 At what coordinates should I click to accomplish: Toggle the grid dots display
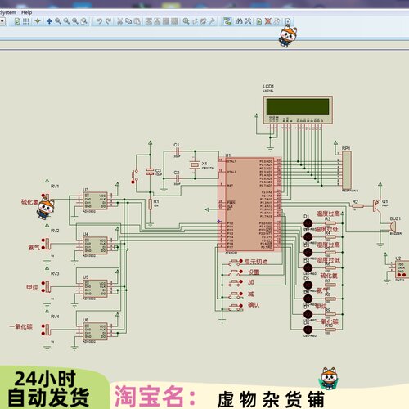click(26, 21)
